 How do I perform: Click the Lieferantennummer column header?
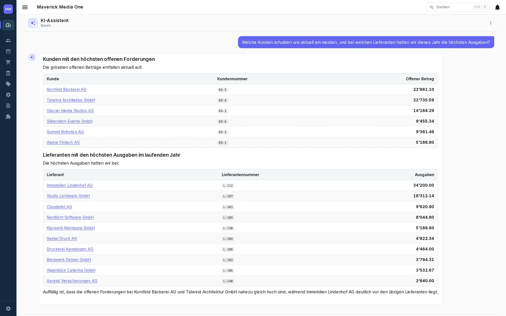(240, 175)
